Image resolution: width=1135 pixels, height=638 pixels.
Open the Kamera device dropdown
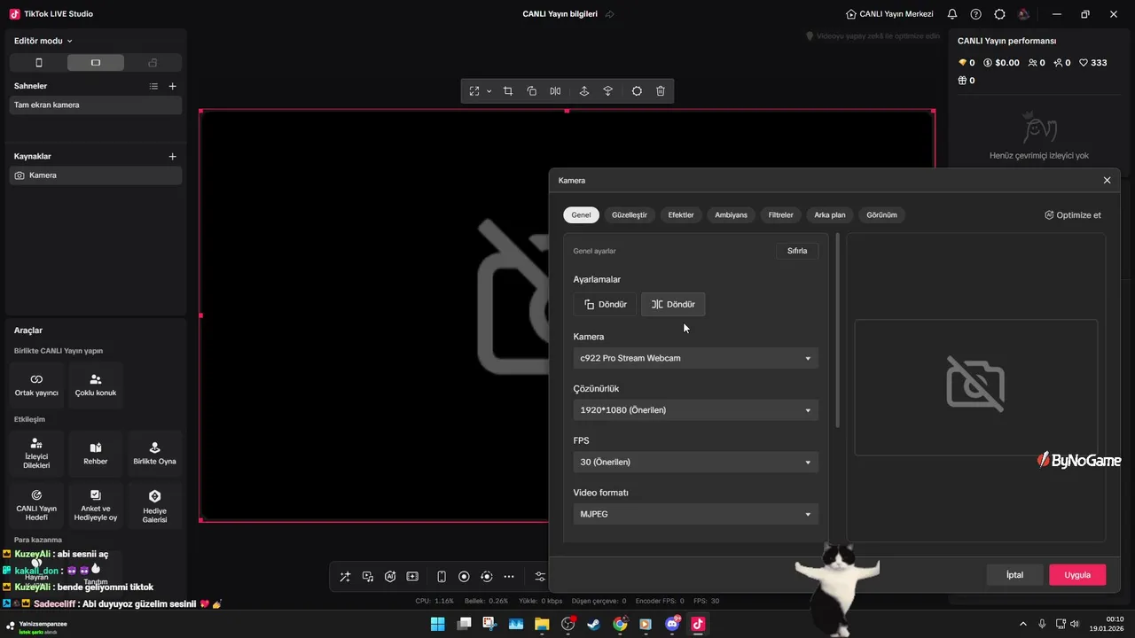click(x=695, y=358)
